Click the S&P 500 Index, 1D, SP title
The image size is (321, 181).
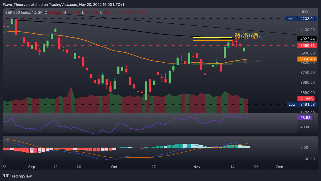point(24,13)
